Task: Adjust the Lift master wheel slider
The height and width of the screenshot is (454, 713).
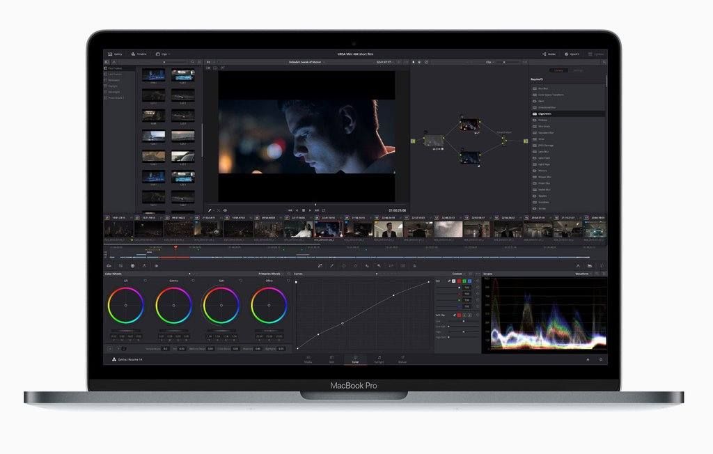Action: coord(126,331)
